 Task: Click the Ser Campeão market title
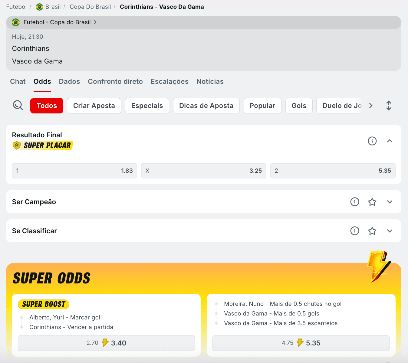[x=34, y=202]
